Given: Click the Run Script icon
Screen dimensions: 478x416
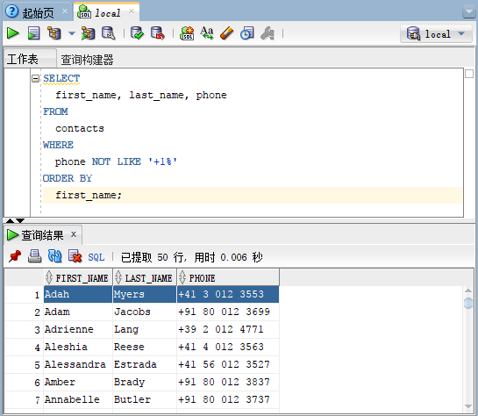Looking at the screenshot, I should [x=34, y=33].
